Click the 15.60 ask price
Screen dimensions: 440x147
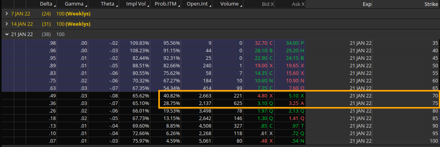coord(292,73)
